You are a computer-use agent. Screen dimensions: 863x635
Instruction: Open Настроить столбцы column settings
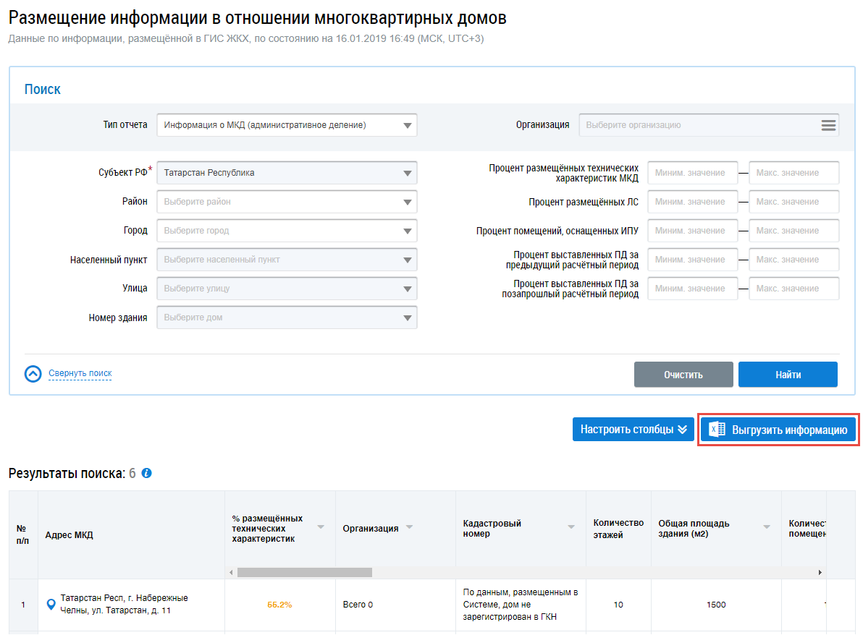point(633,430)
